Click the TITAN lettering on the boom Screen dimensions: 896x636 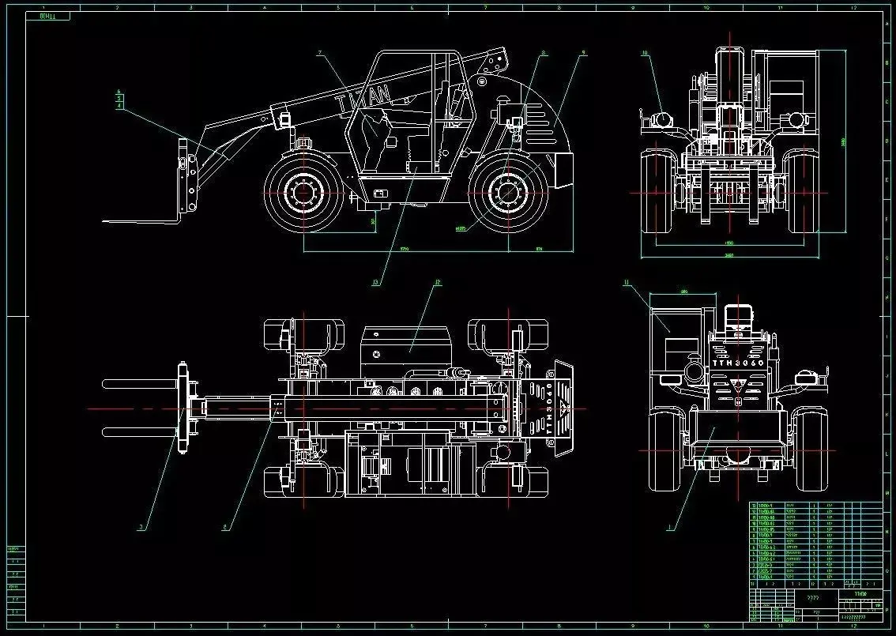[364, 99]
